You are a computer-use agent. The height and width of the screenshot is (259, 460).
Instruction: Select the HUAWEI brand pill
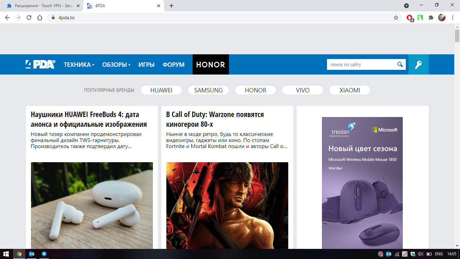(x=161, y=90)
